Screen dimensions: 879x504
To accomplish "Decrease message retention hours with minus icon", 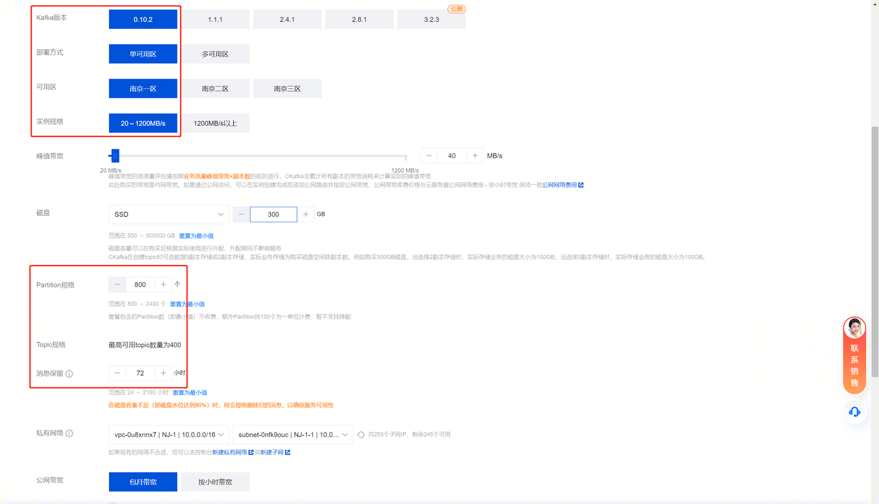I will pyautogui.click(x=117, y=373).
